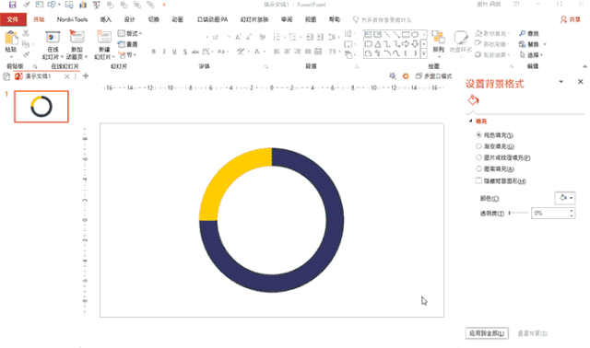Open the fill color (颜色) dropdown

(565, 198)
